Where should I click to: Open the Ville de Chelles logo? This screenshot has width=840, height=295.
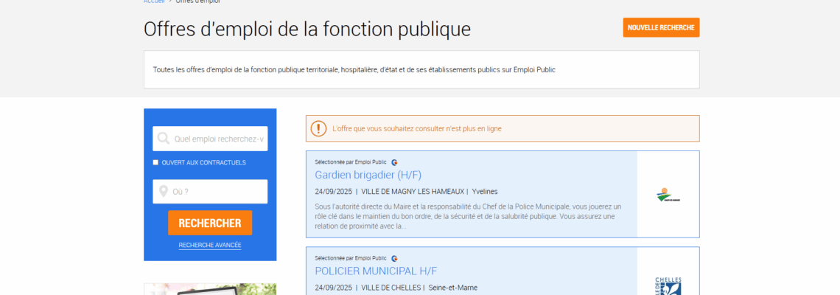pos(668,285)
